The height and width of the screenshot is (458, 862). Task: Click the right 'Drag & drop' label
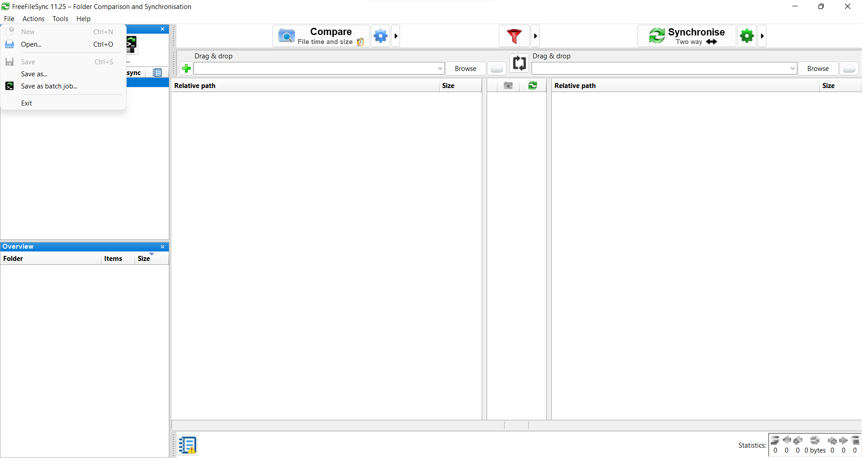(x=551, y=56)
